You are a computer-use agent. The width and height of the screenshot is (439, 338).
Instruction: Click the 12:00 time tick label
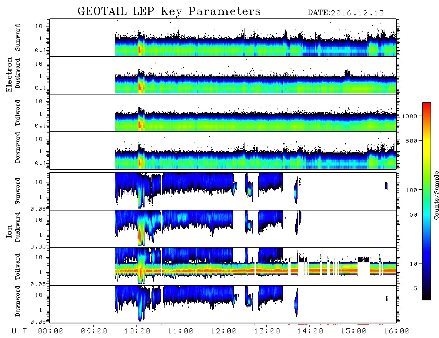pyautogui.click(x=224, y=331)
